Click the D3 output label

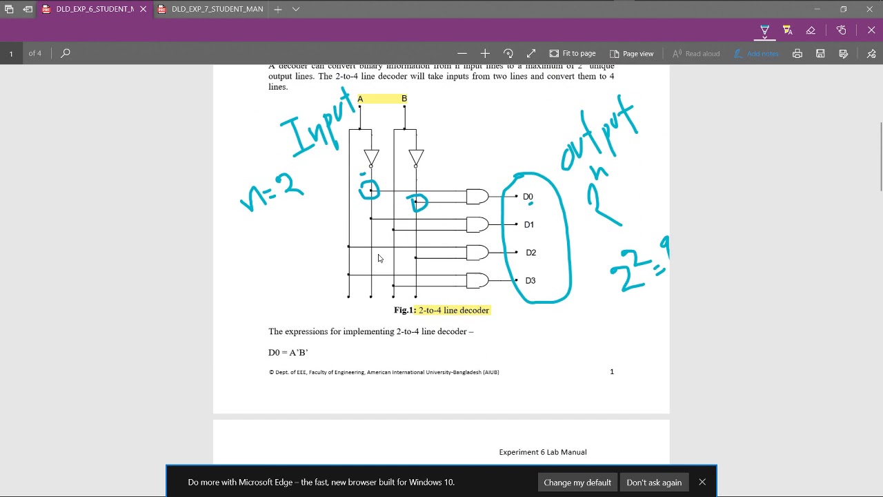[x=530, y=281]
